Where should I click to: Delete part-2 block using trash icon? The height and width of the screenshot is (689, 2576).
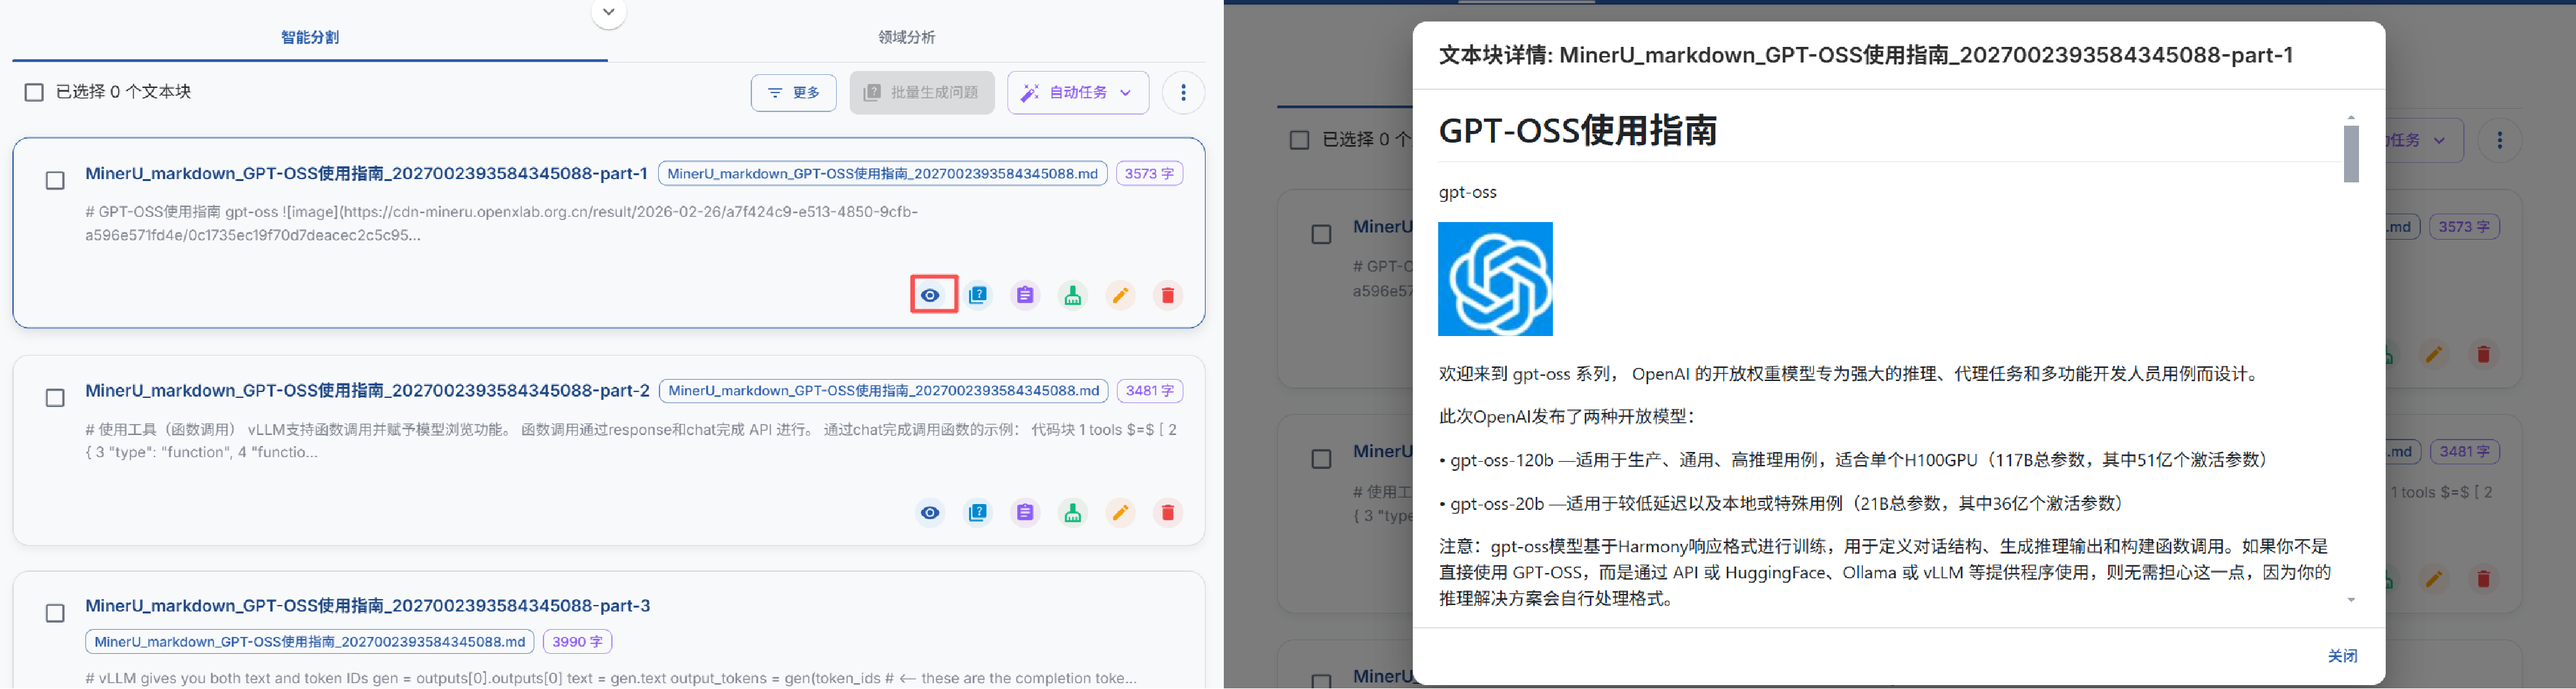(1167, 512)
